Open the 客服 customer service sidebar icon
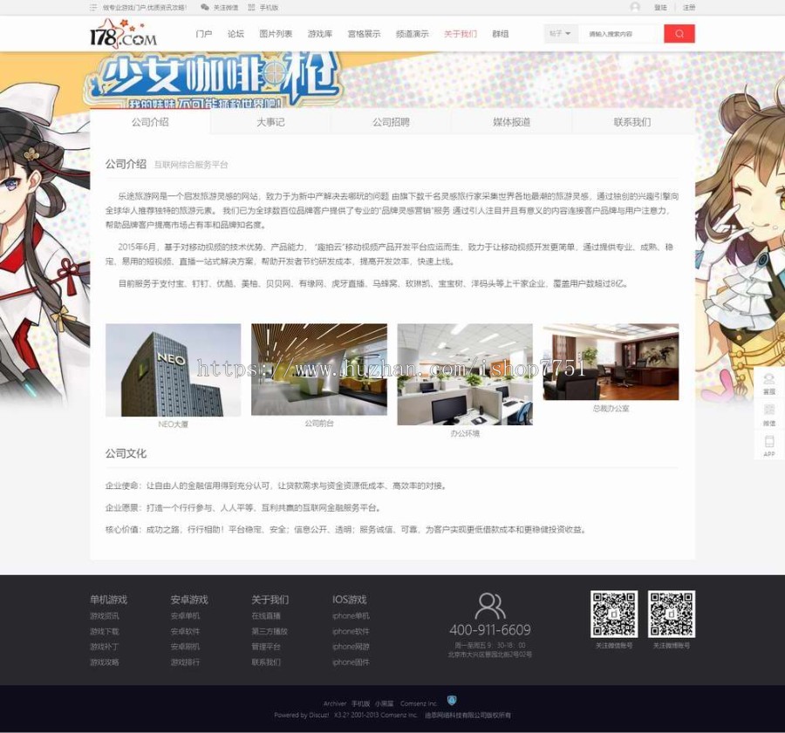 click(x=769, y=383)
